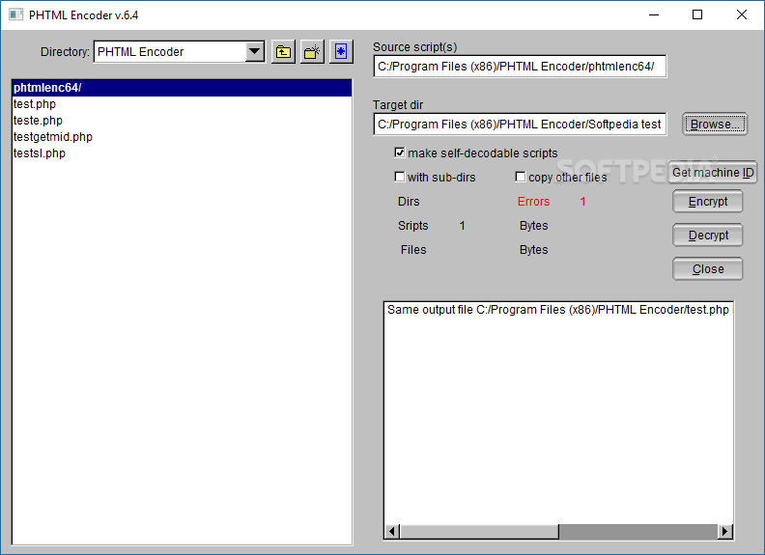The image size is (765, 555).
Task: Click the Sripts count label
Action: coord(412,225)
